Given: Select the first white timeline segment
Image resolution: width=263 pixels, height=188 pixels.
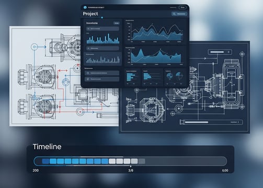Looking at the screenshot, I should [112, 161].
